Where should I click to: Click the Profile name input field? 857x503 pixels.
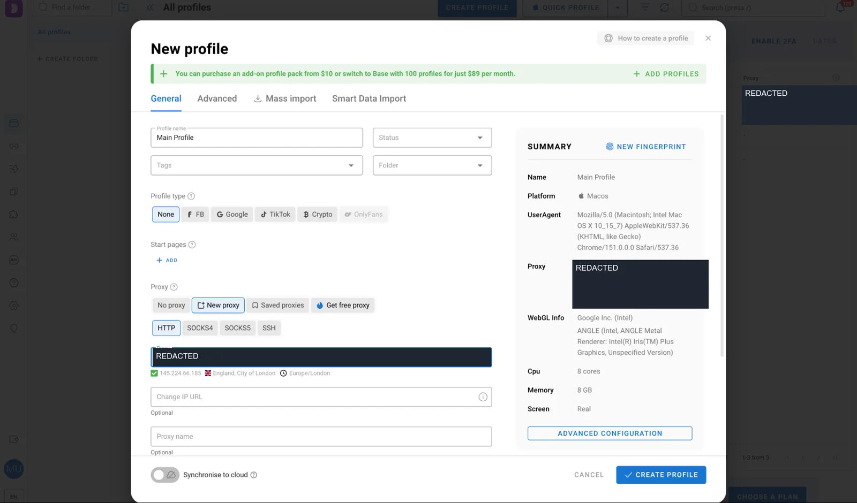[x=257, y=138]
